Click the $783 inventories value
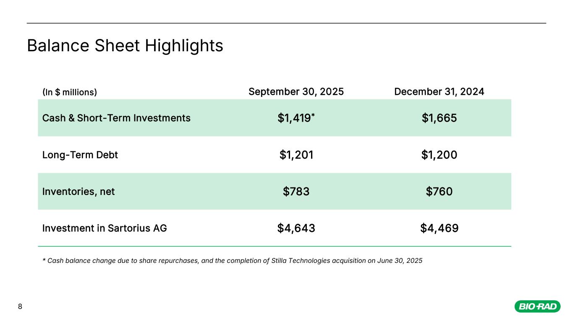 [x=296, y=192]
